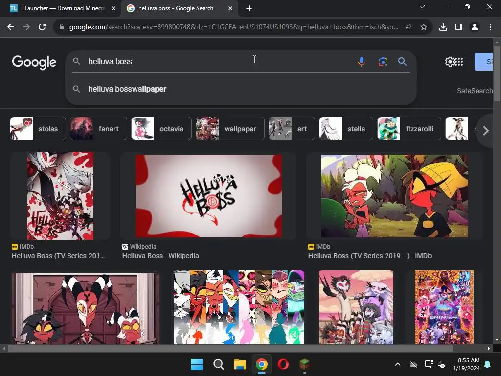501x376 pixels.
Task: Filter images by wallpaper chip
Action: tap(230, 129)
